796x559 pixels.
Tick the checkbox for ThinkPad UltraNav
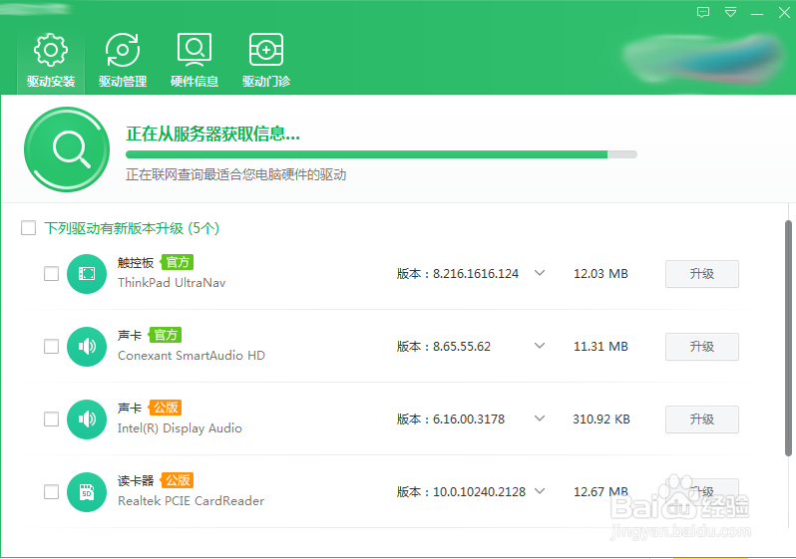[51, 274]
